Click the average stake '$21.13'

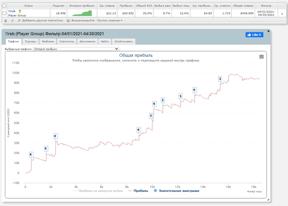pyautogui.click(x=111, y=13)
